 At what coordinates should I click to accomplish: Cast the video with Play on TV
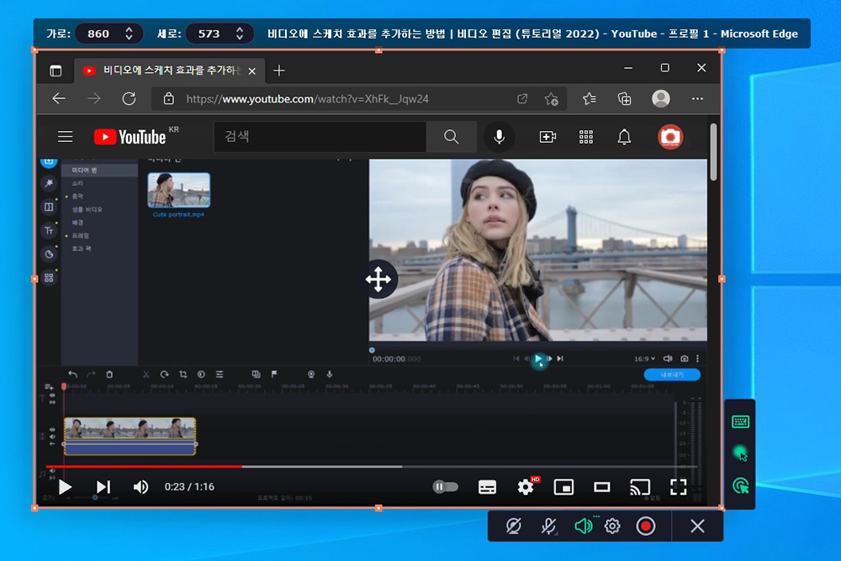click(x=640, y=487)
